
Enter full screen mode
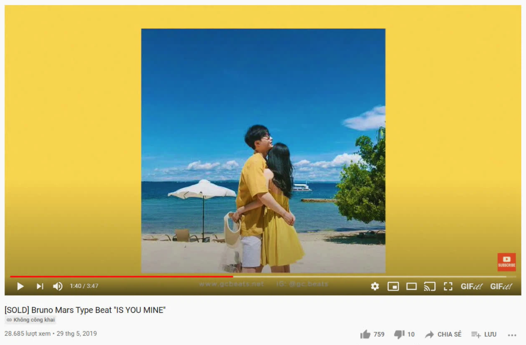(x=448, y=286)
